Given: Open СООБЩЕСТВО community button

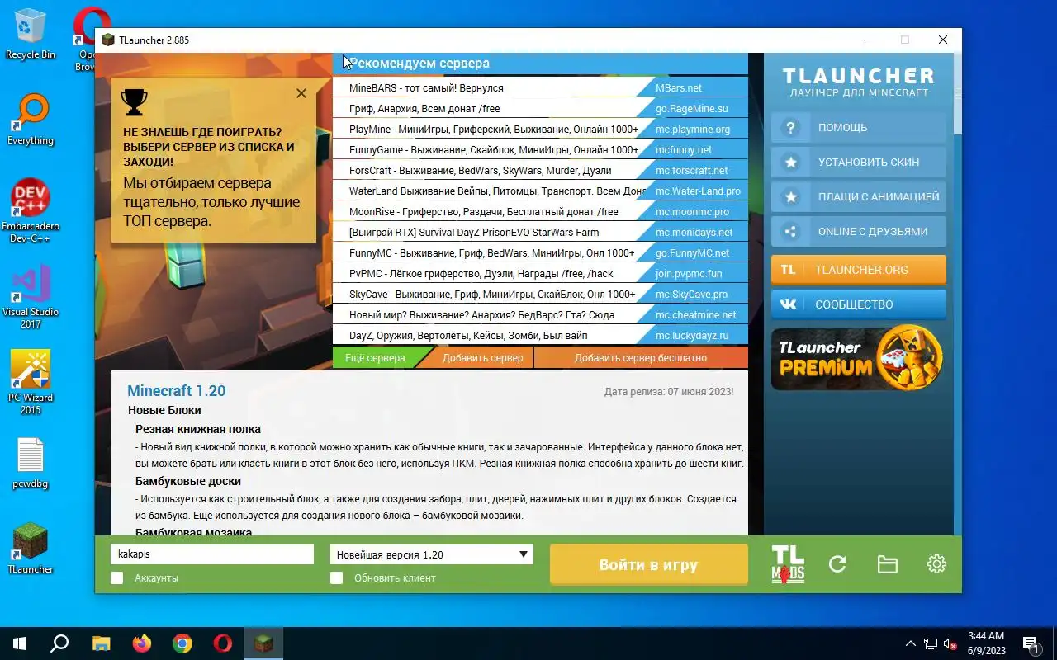Looking at the screenshot, I should (859, 304).
